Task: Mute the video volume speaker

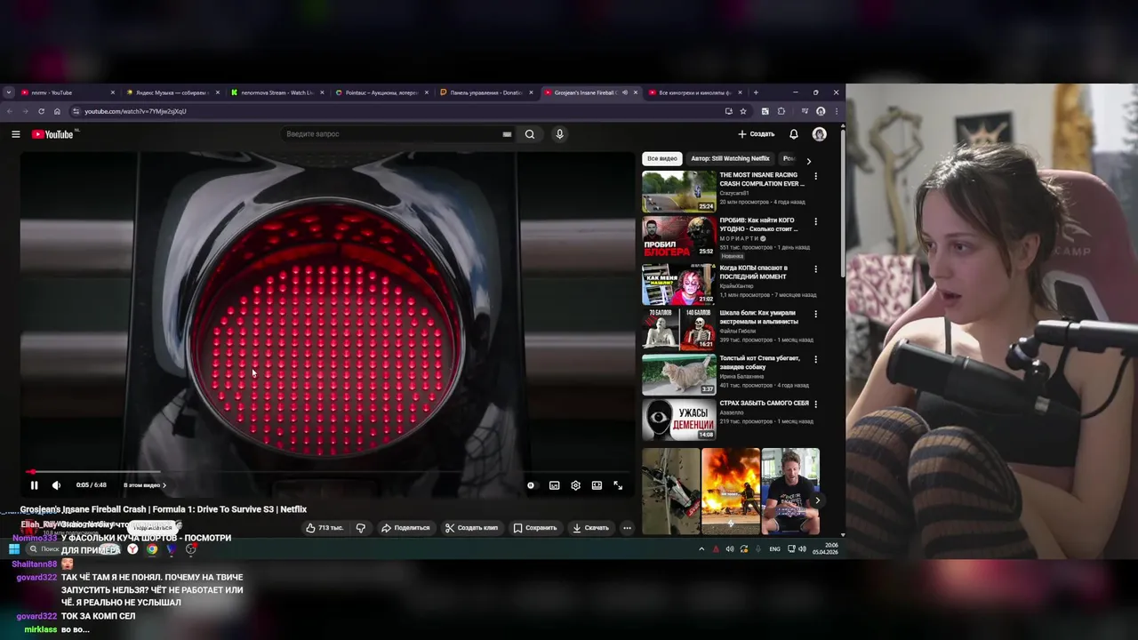Action: (56, 485)
